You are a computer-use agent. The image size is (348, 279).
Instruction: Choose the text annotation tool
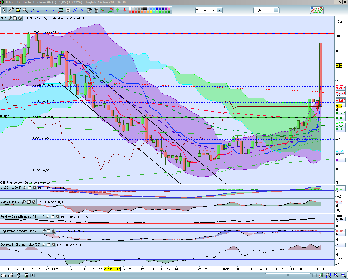pyautogui.click(x=68, y=10)
